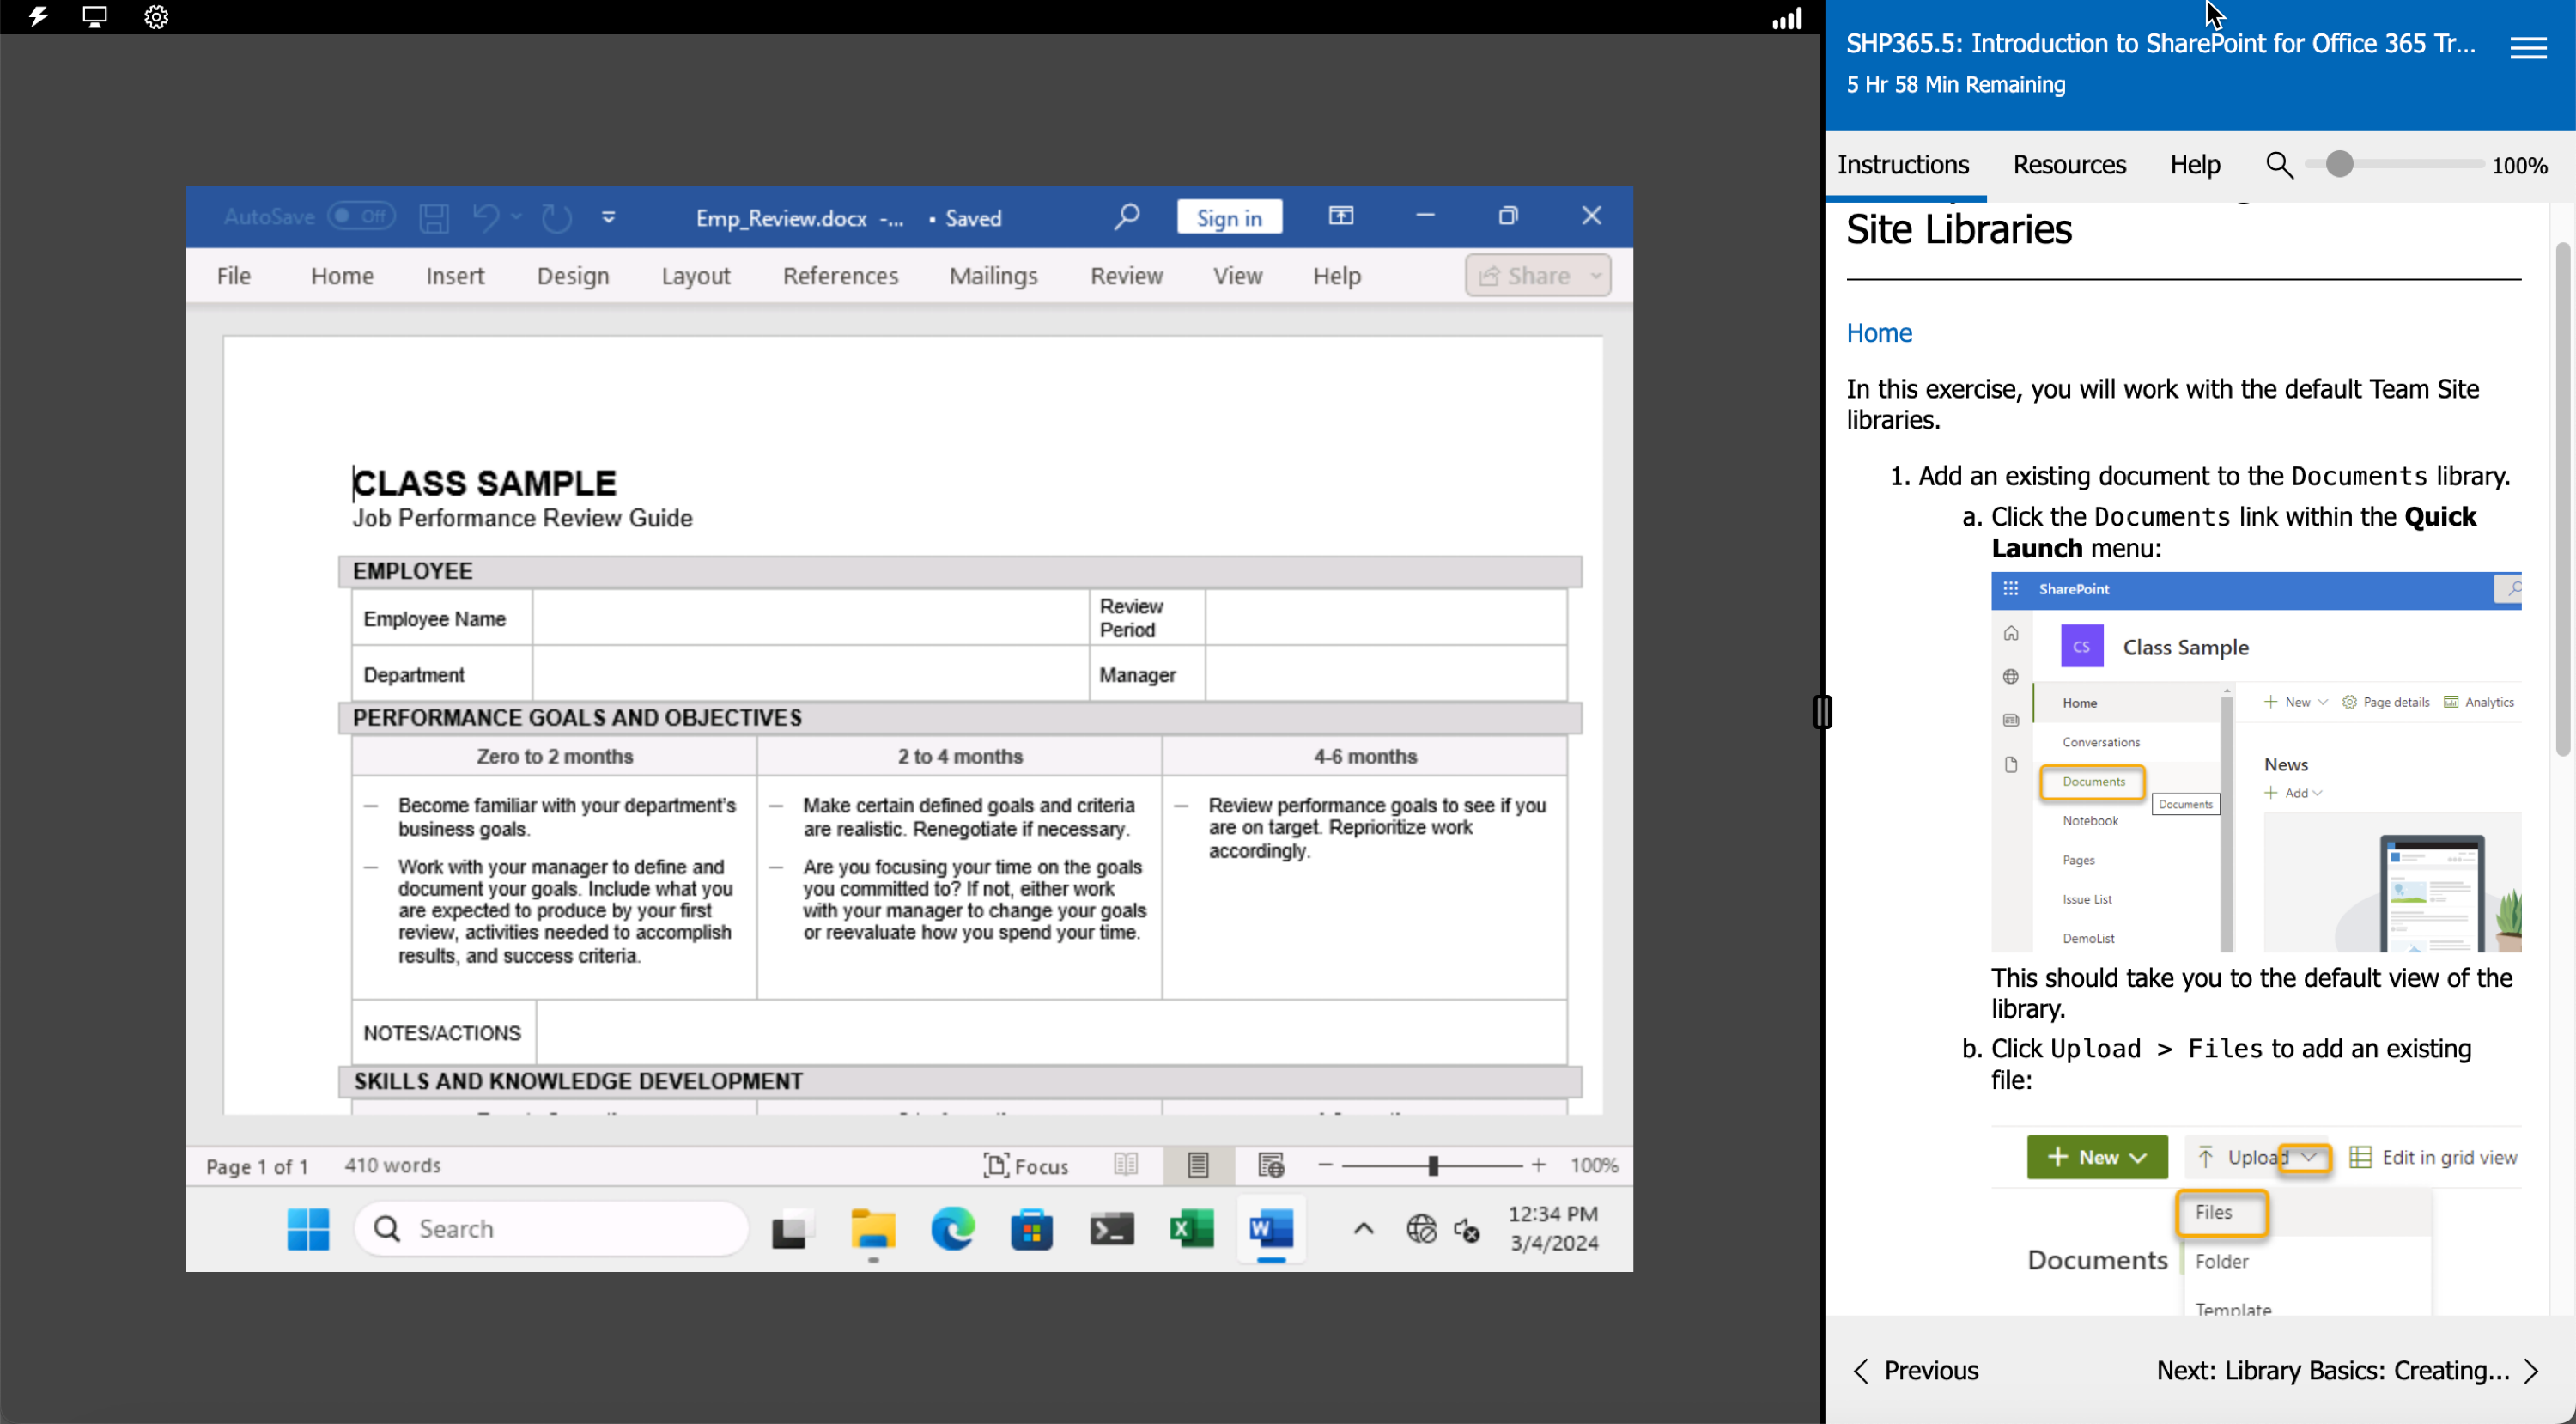Click the Sign in button in Word

click(1229, 217)
